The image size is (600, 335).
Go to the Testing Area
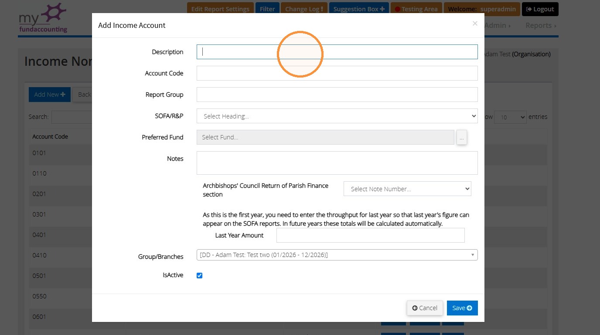(416, 9)
